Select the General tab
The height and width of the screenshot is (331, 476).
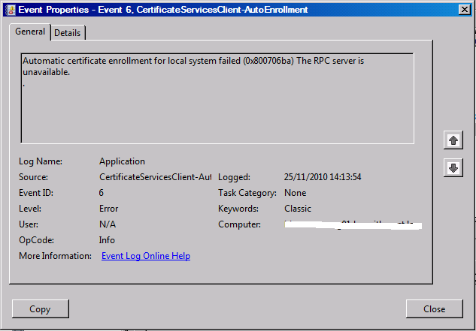coord(30,32)
